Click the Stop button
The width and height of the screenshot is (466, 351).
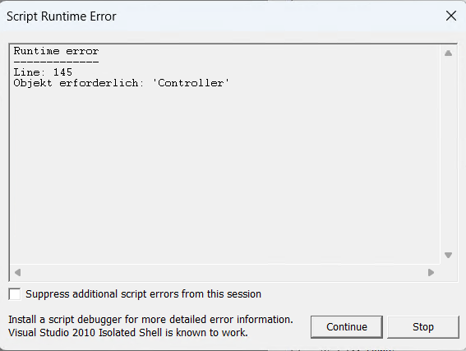pyautogui.click(x=423, y=327)
